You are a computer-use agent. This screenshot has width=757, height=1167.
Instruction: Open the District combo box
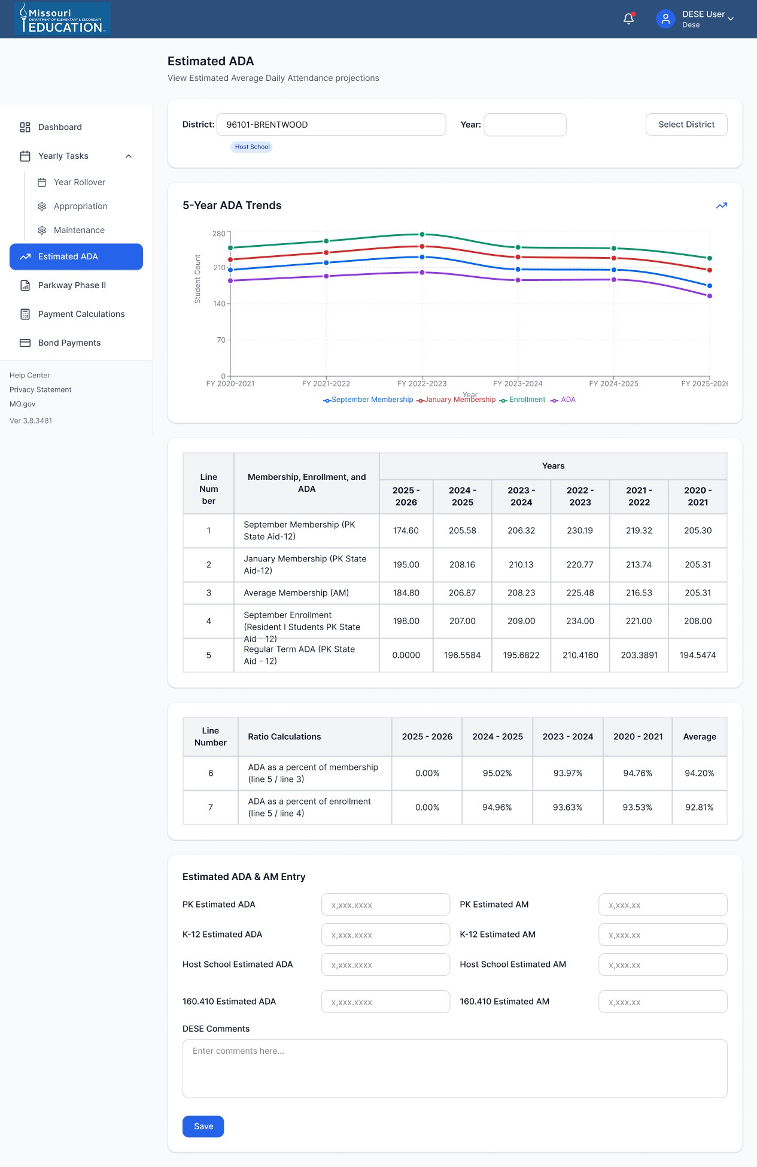click(x=331, y=125)
